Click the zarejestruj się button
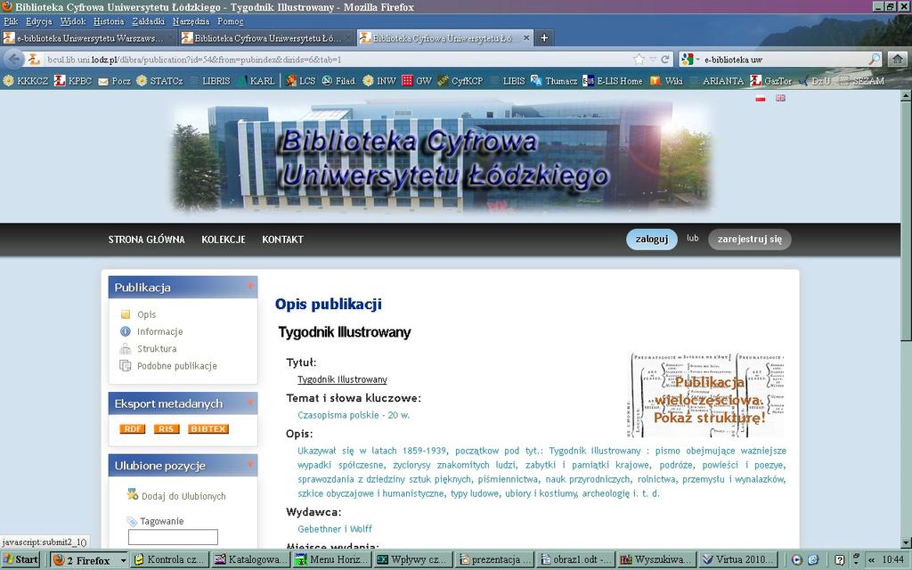The width and height of the screenshot is (912, 570). point(750,239)
